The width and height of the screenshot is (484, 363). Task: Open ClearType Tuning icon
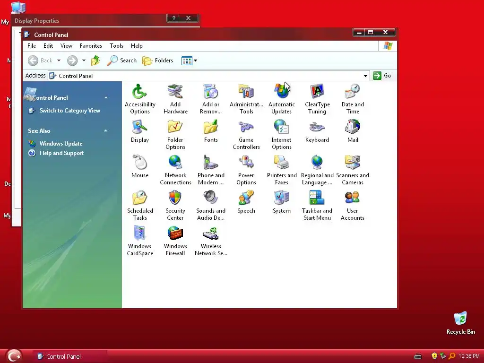tap(317, 99)
